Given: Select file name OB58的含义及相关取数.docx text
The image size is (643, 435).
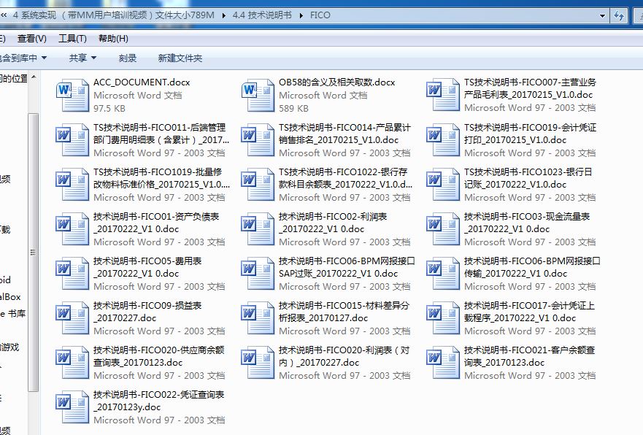Looking at the screenshot, I should click(x=337, y=82).
